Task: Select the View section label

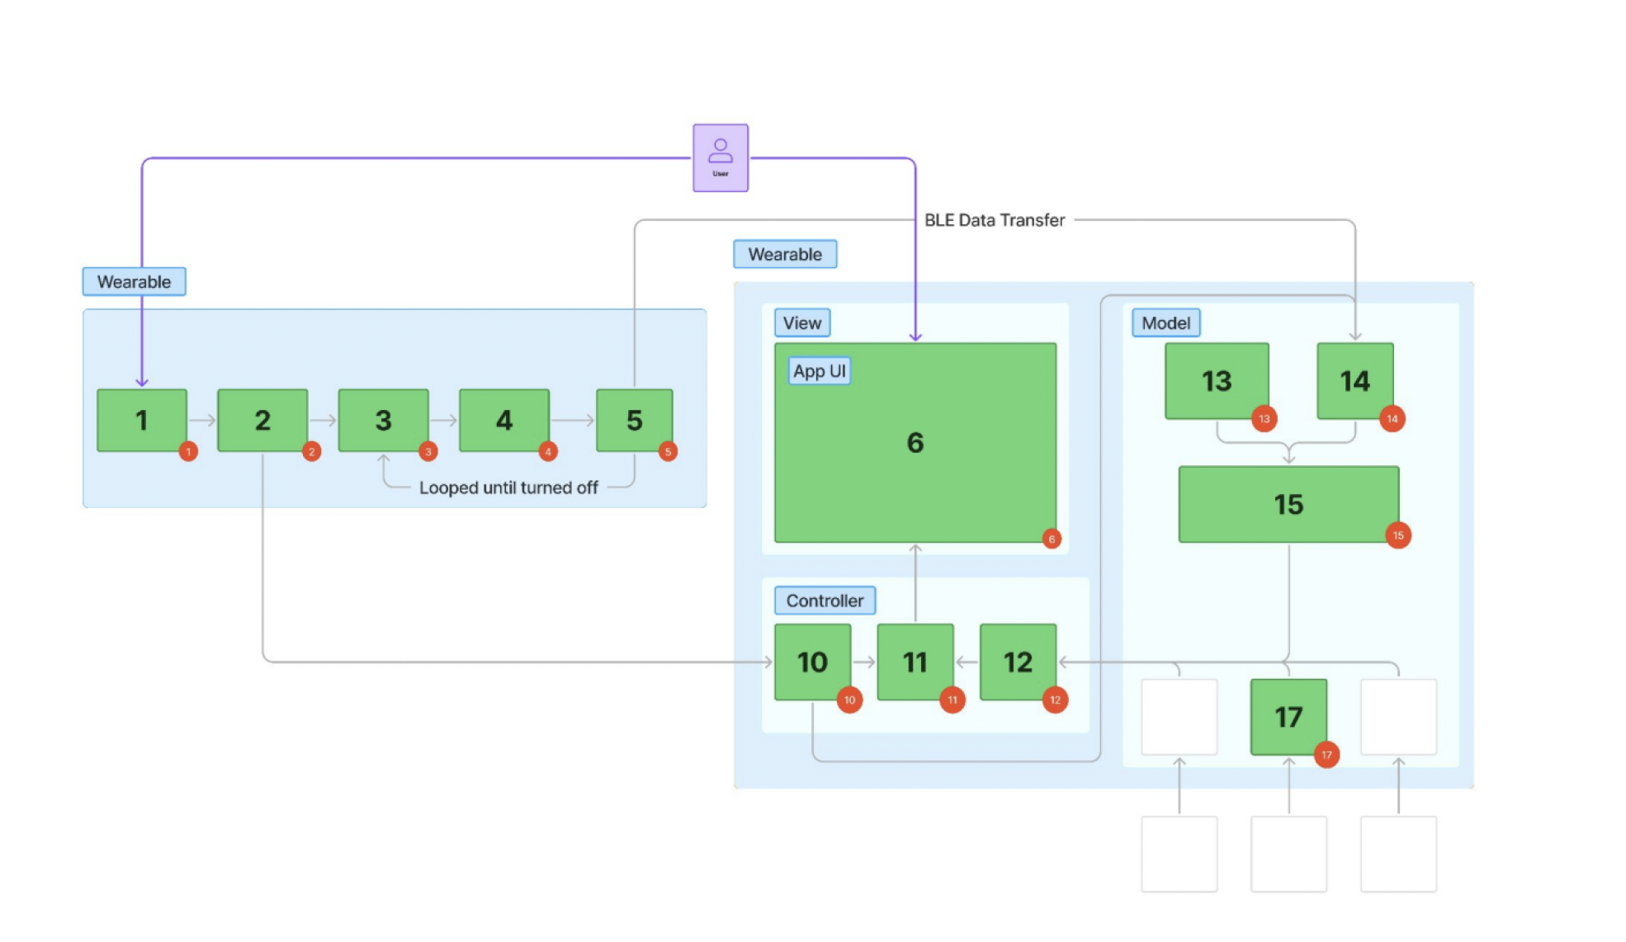Action: [x=802, y=323]
